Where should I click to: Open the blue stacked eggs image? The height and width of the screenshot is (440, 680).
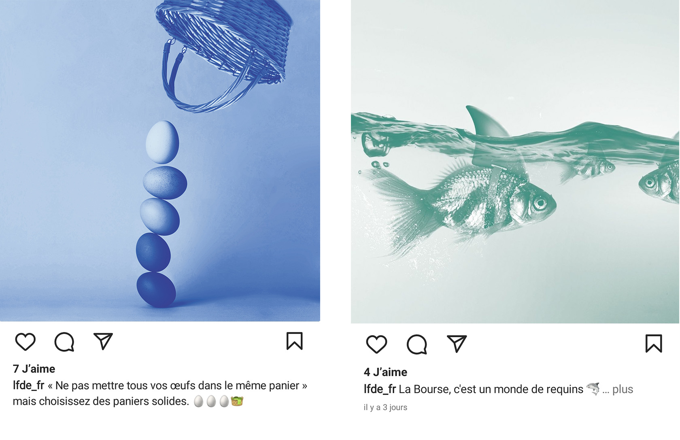[160, 161]
